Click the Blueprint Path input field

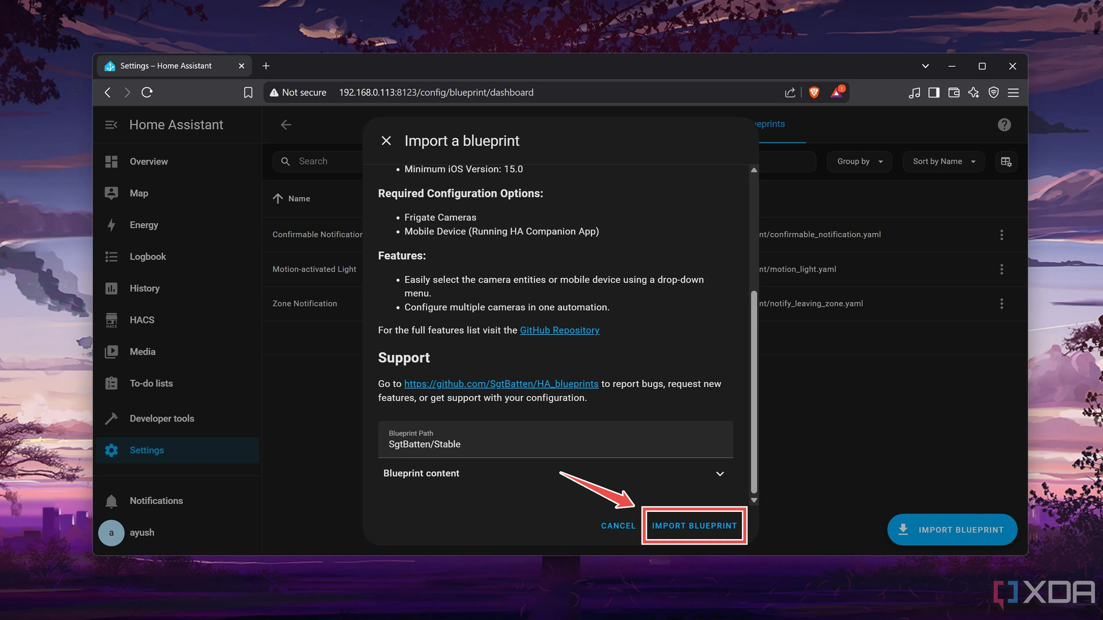555,439
